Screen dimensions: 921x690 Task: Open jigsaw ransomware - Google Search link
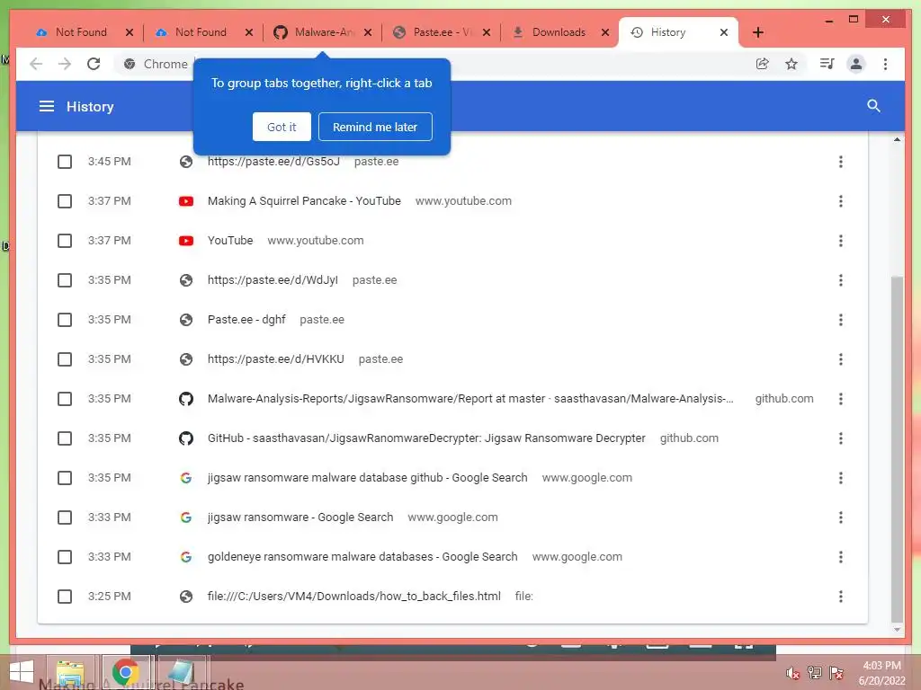coord(300,517)
